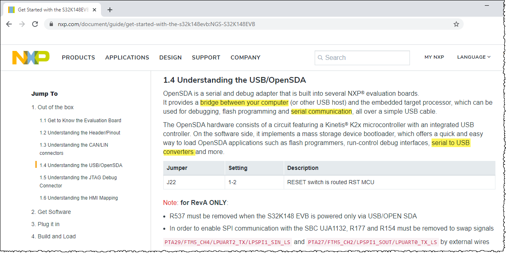Open MY NXP
The width and height of the screenshot is (506, 253).
point(434,57)
